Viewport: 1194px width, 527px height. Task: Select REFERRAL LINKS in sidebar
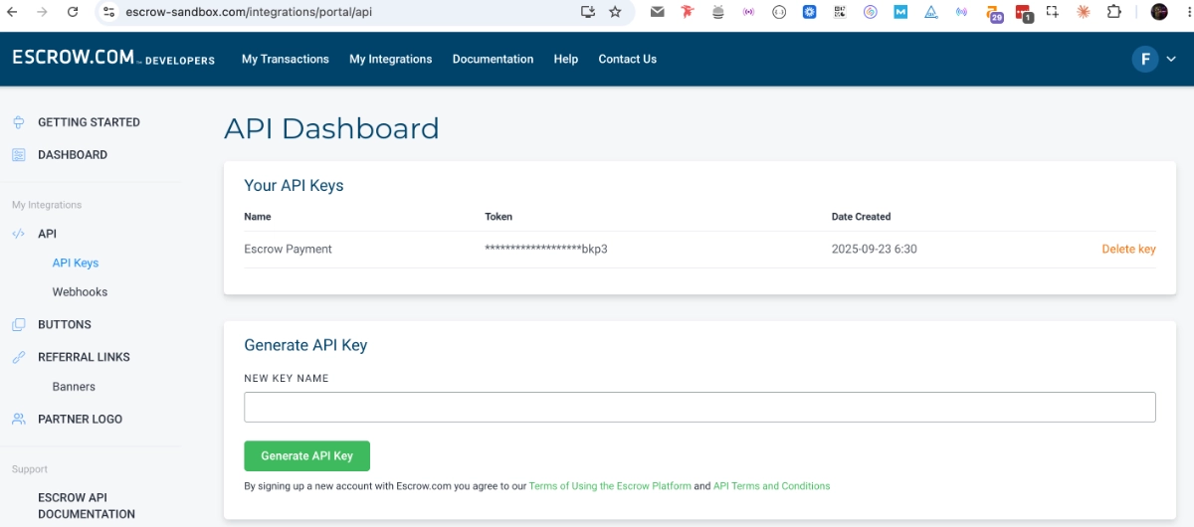pyautogui.click(x=84, y=357)
